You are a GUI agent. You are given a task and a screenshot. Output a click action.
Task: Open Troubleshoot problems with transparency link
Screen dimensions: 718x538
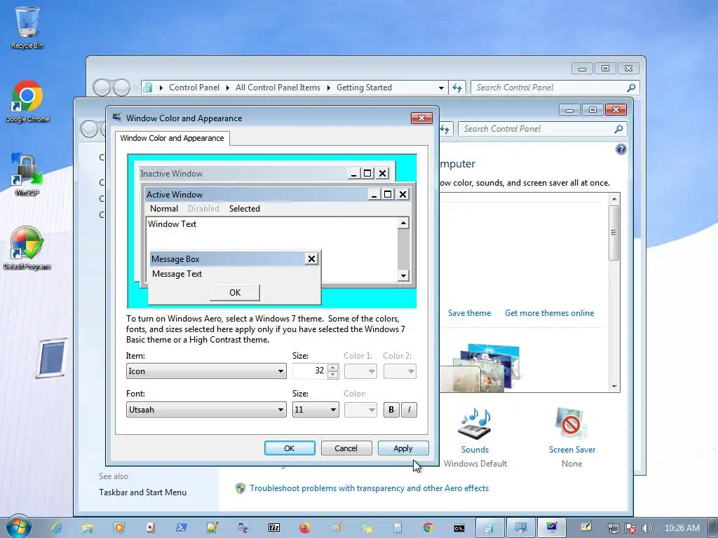pyautogui.click(x=369, y=488)
